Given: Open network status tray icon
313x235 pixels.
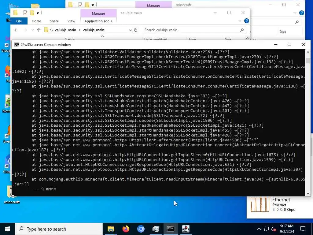Looking at the screenshot, I should pos(266,229).
